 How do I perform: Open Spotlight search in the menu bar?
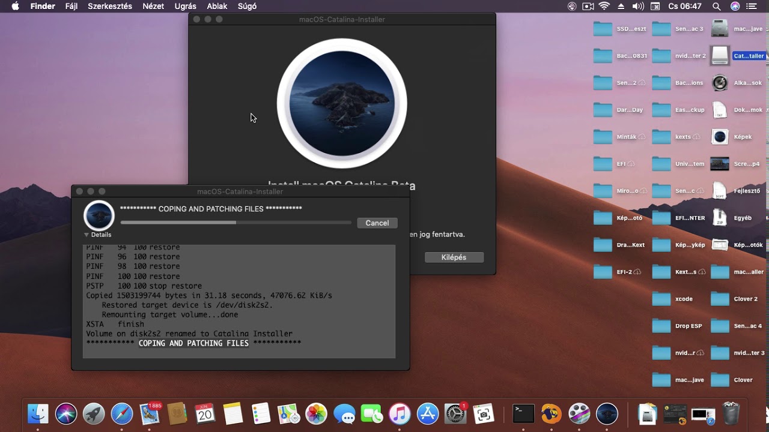[716, 6]
